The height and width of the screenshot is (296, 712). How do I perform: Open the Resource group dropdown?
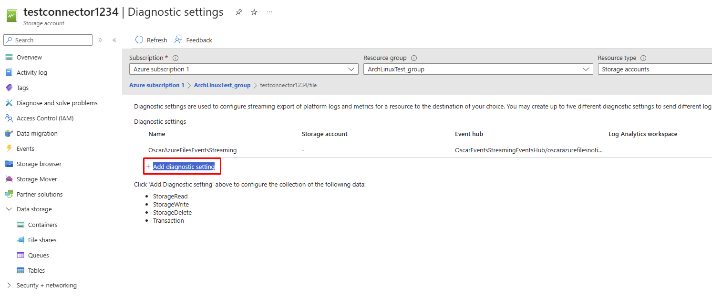click(x=478, y=69)
